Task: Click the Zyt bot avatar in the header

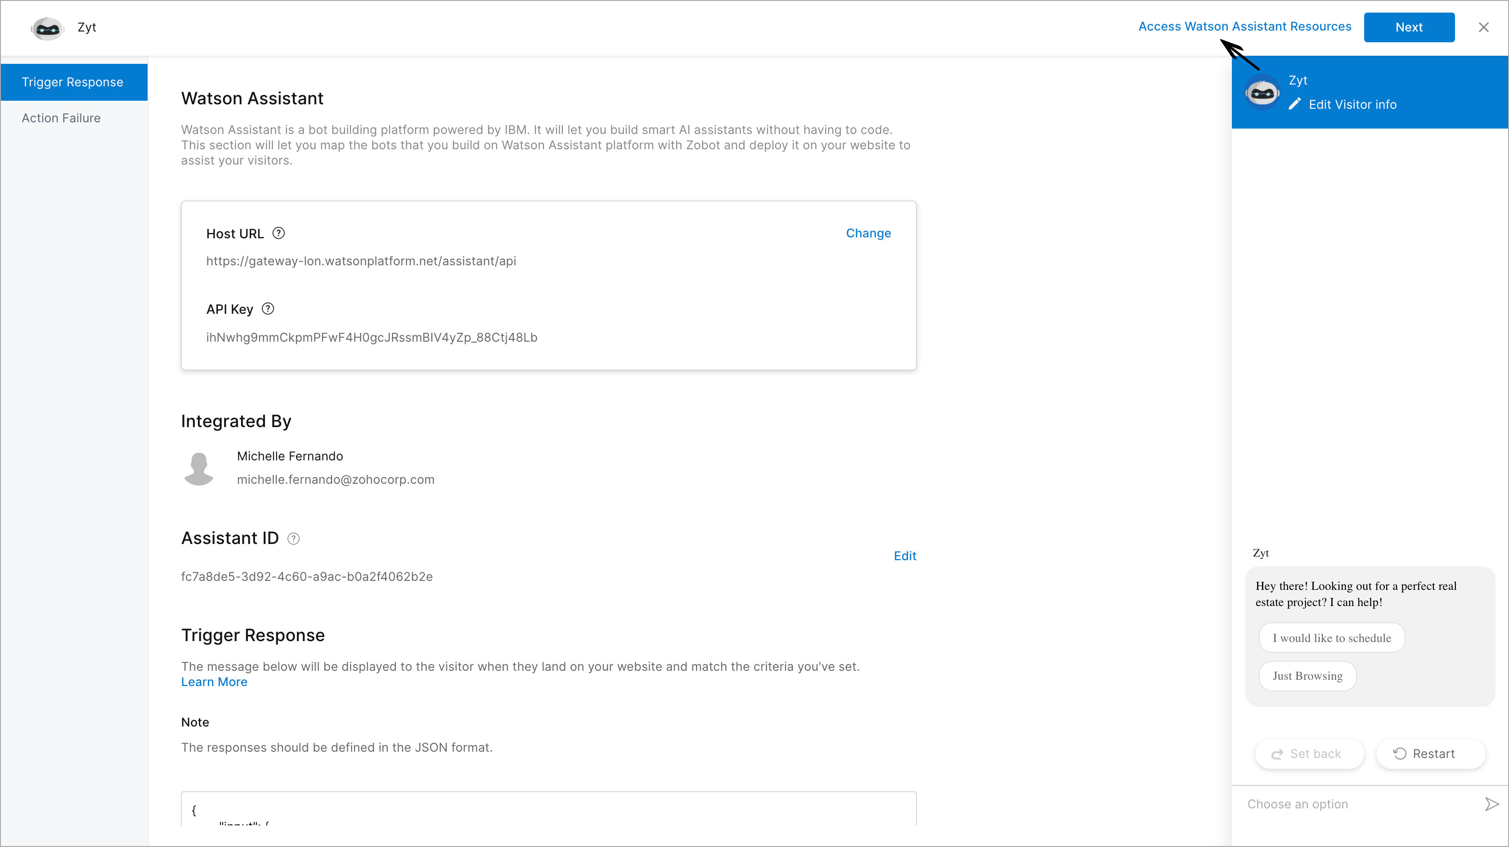Action: coord(47,28)
